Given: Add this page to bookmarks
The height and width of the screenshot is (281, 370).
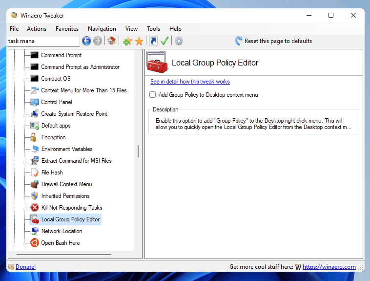Looking at the screenshot, I should (127, 41).
